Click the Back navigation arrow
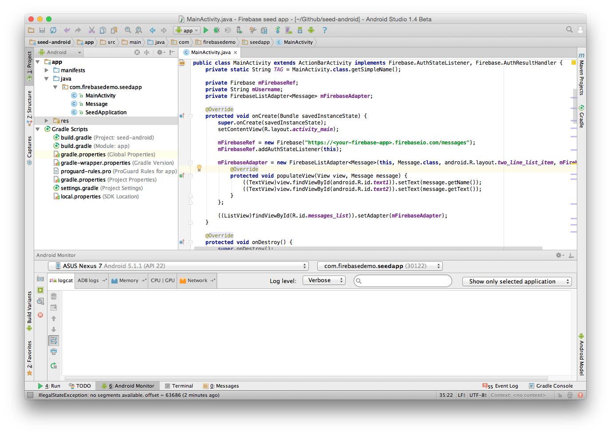The image size is (611, 435). 153,30
